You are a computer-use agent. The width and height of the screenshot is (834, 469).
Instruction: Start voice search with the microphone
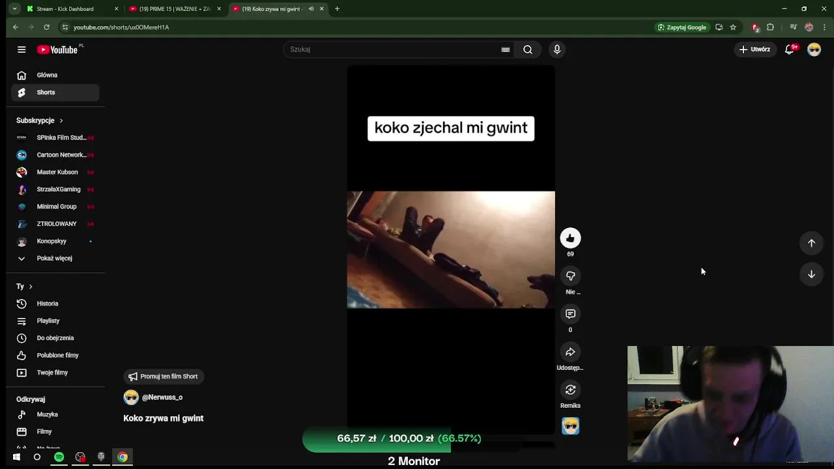[x=556, y=50]
